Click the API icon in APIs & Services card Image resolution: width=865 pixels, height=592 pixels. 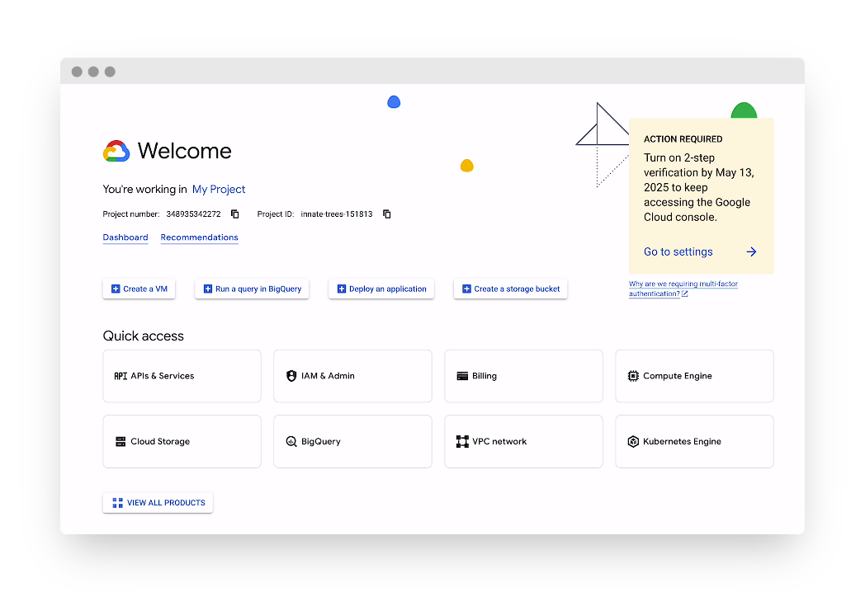click(x=121, y=376)
